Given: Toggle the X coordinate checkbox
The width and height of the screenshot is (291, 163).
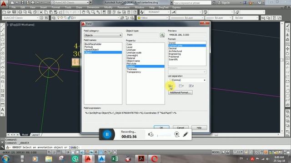Looking at the screenshot, I should (170, 86).
